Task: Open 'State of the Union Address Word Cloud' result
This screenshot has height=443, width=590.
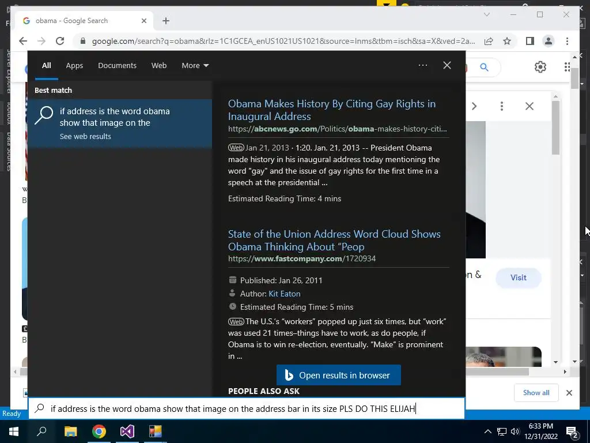Action: [334, 240]
